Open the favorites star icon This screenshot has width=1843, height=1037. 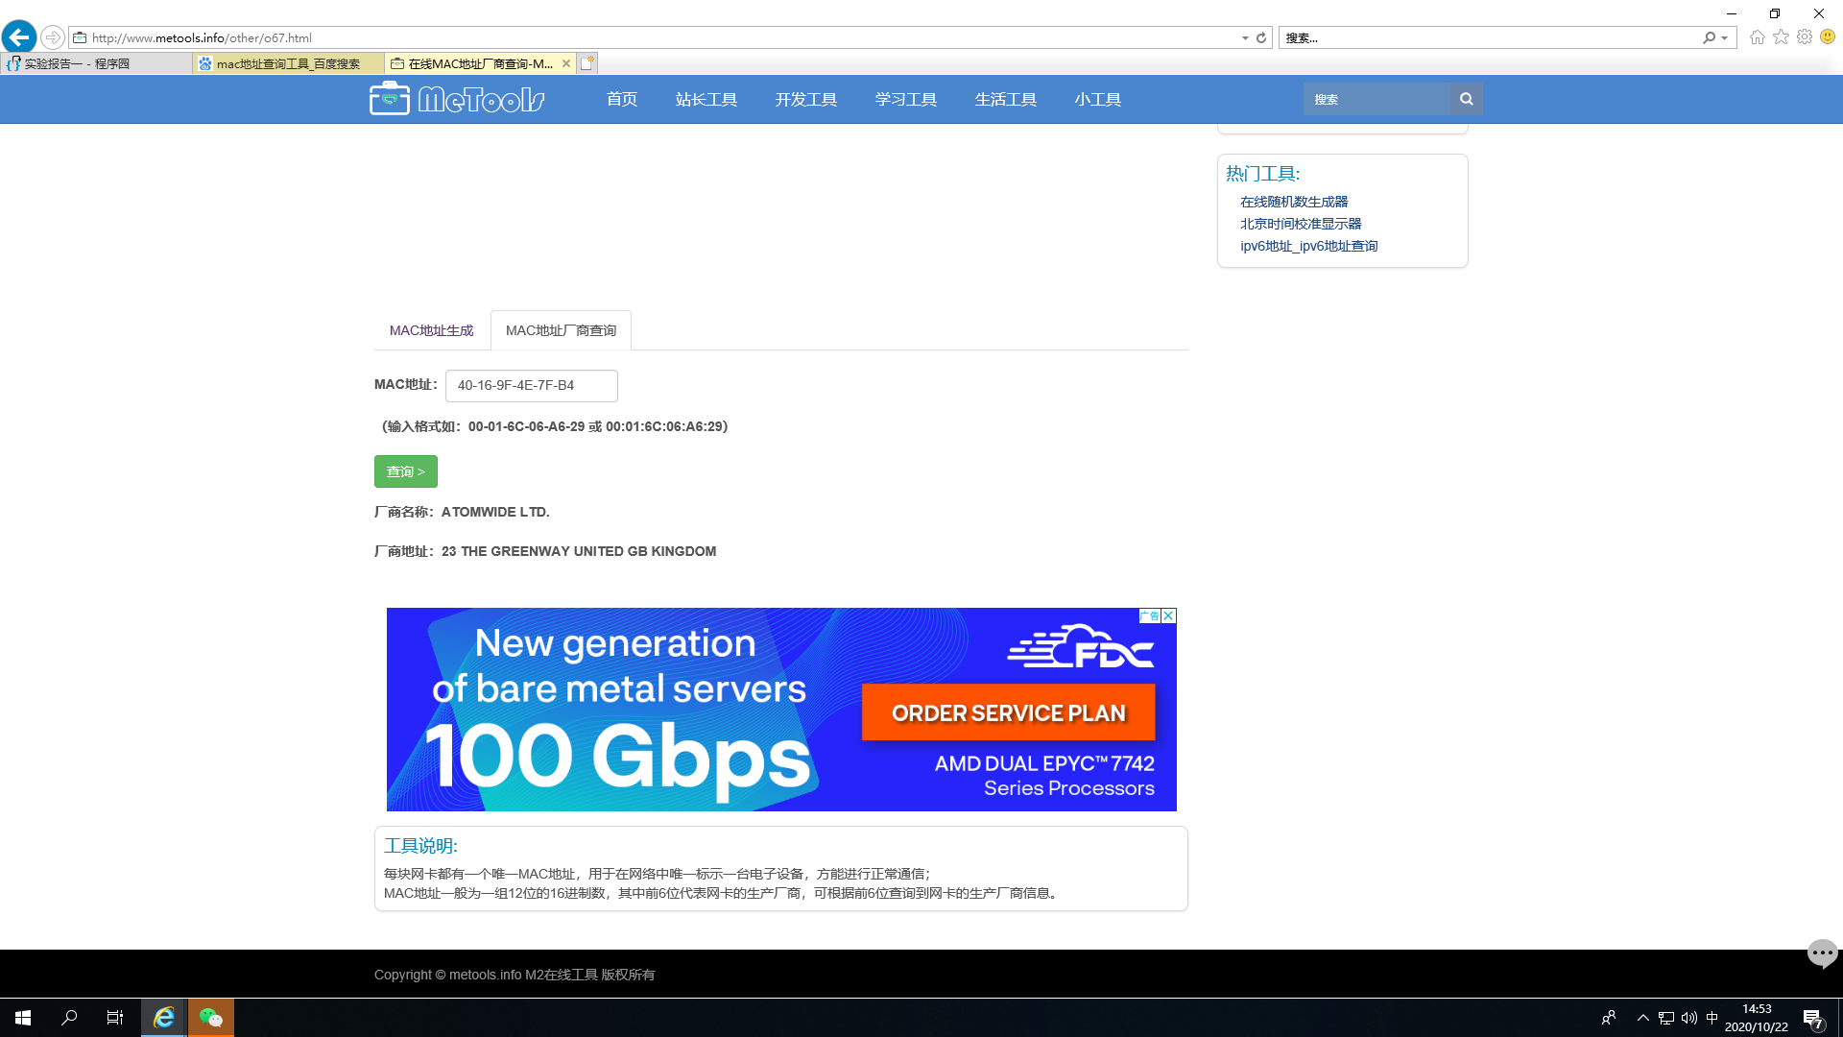click(x=1781, y=37)
